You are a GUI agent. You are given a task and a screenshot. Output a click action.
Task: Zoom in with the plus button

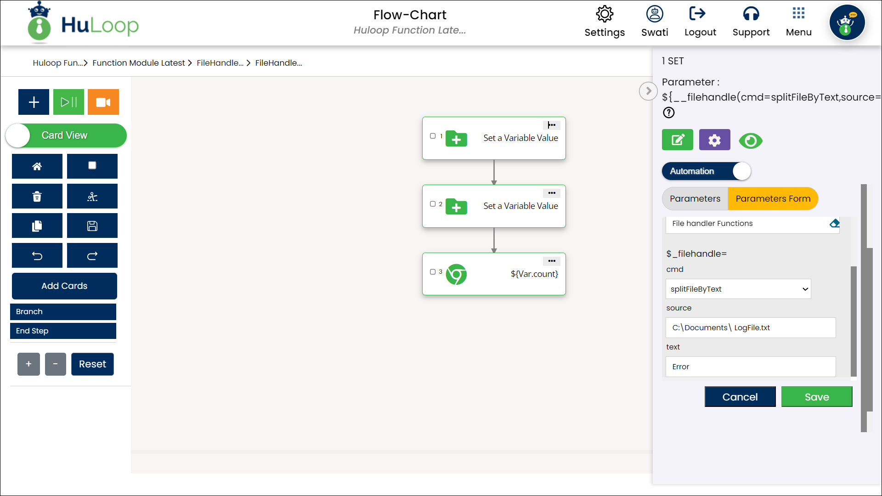tap(28, 364)
